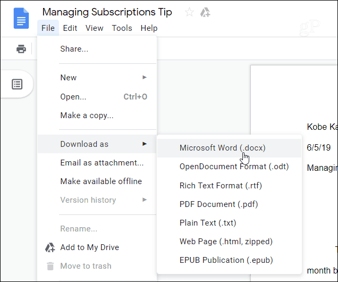338x282 pixels.
Task: Click the Ctrl+O shortcut text
Action: point(136,97)
